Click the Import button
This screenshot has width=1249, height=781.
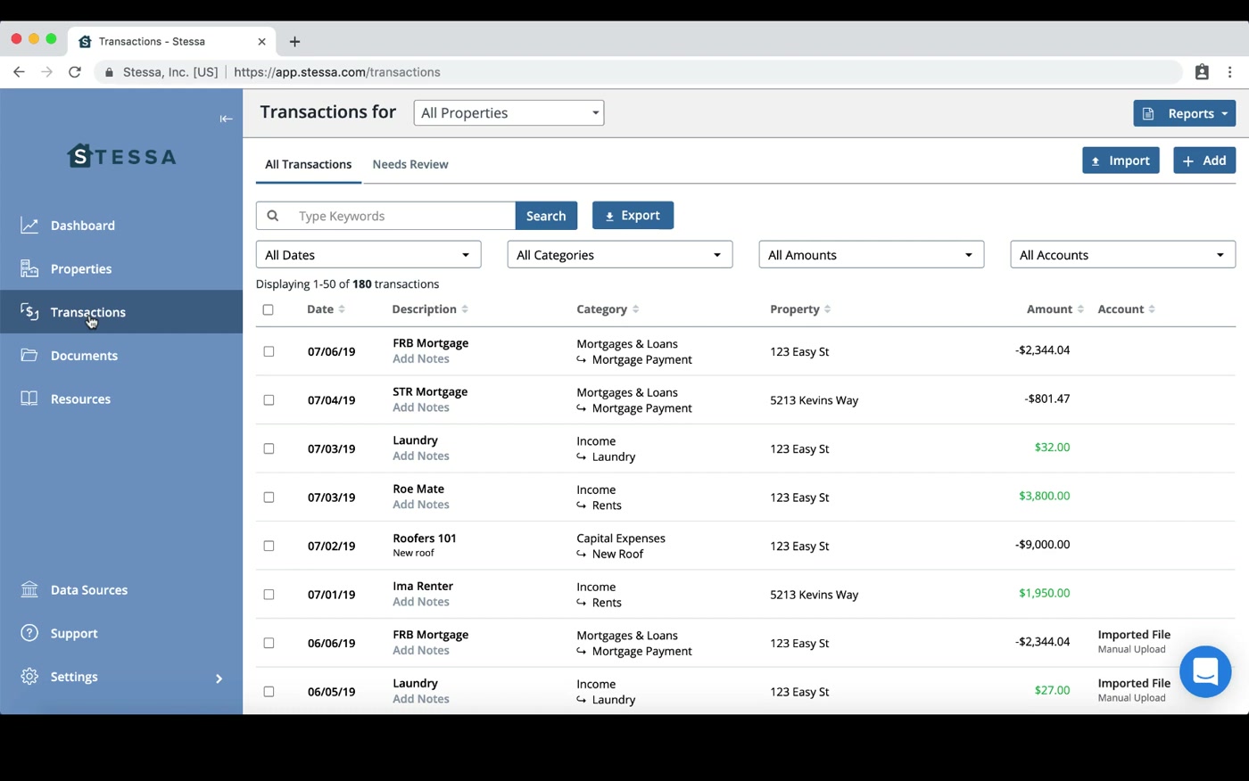(x=1121, y=160)
